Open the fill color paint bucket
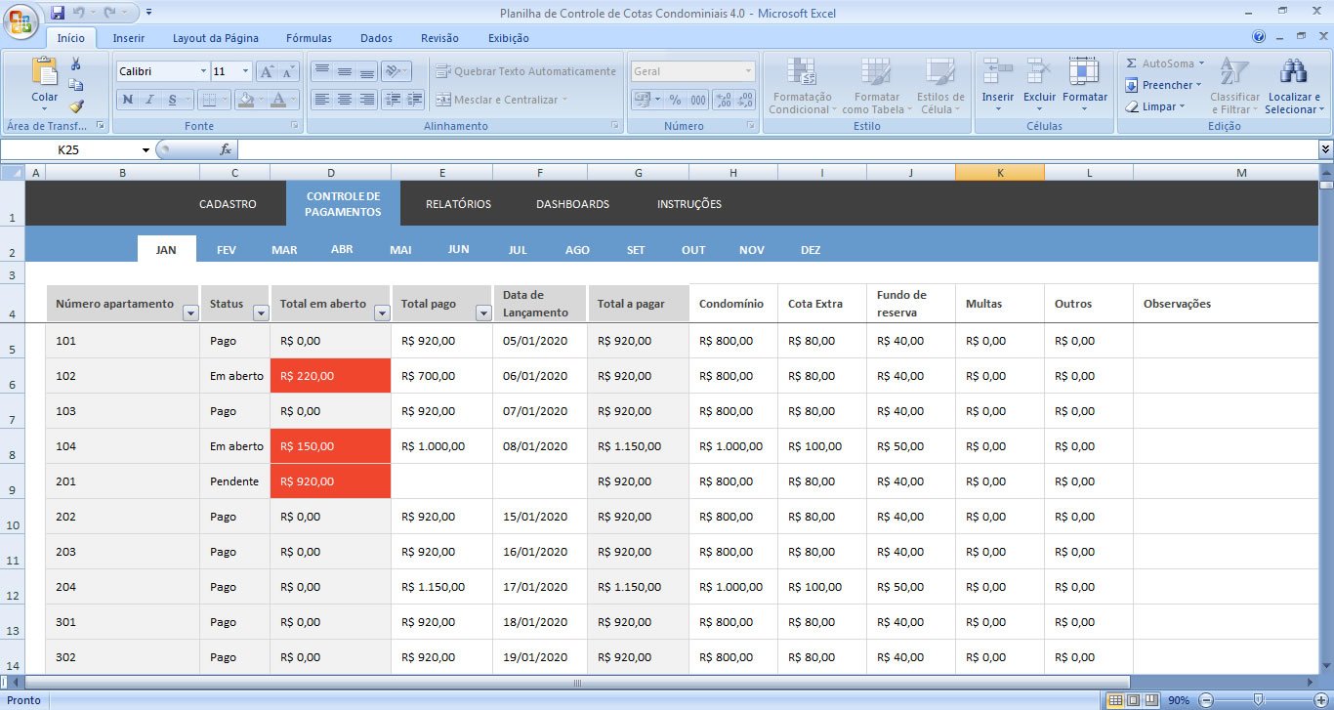Viewport: 1334px width, 710px height. [247, 100]
